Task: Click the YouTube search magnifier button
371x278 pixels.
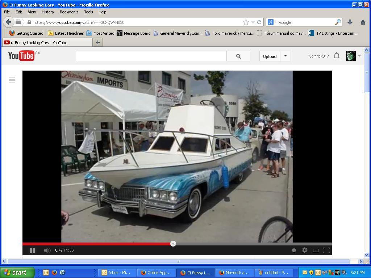Action: (x=238, y=56)
